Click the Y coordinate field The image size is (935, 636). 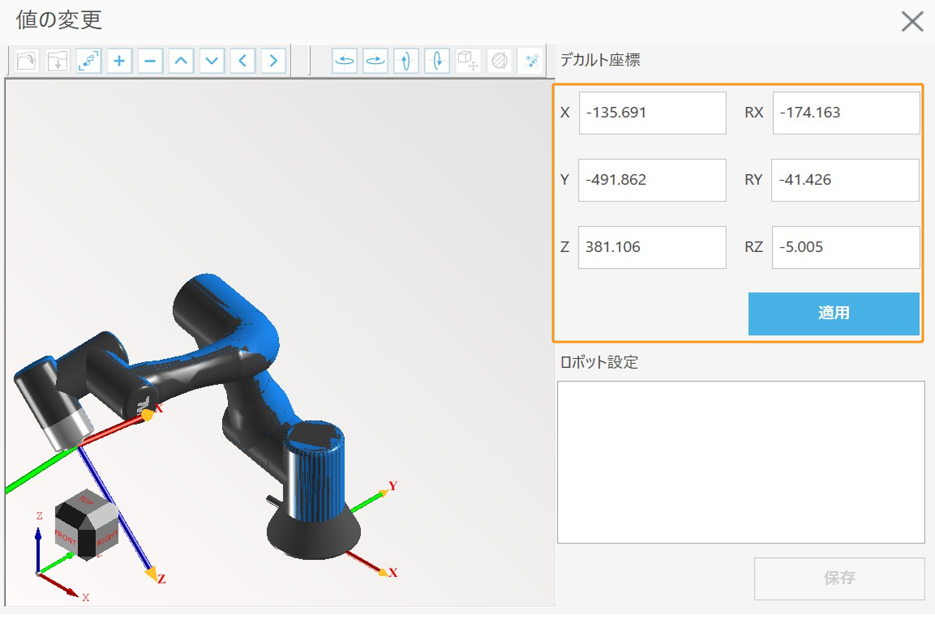pyautogui.click(x=652, y=180)
